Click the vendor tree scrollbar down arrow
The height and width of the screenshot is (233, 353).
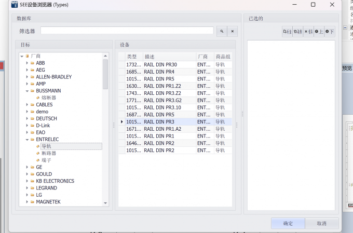click(x=105, y=203)
